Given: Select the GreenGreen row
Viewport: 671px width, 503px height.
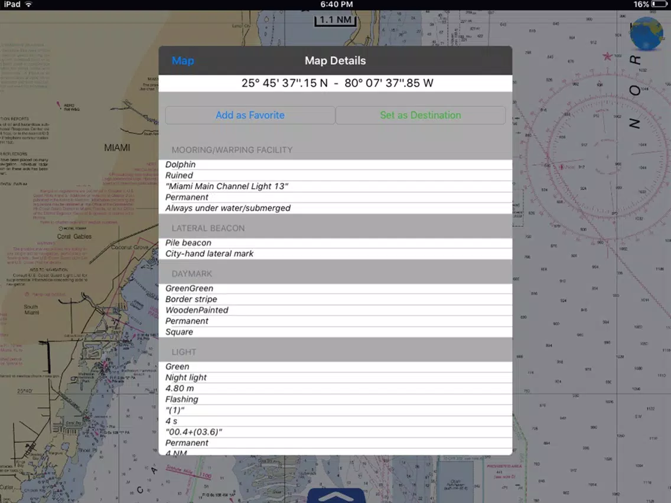Looking at the screenshot, I should click(x=335, y=289).
